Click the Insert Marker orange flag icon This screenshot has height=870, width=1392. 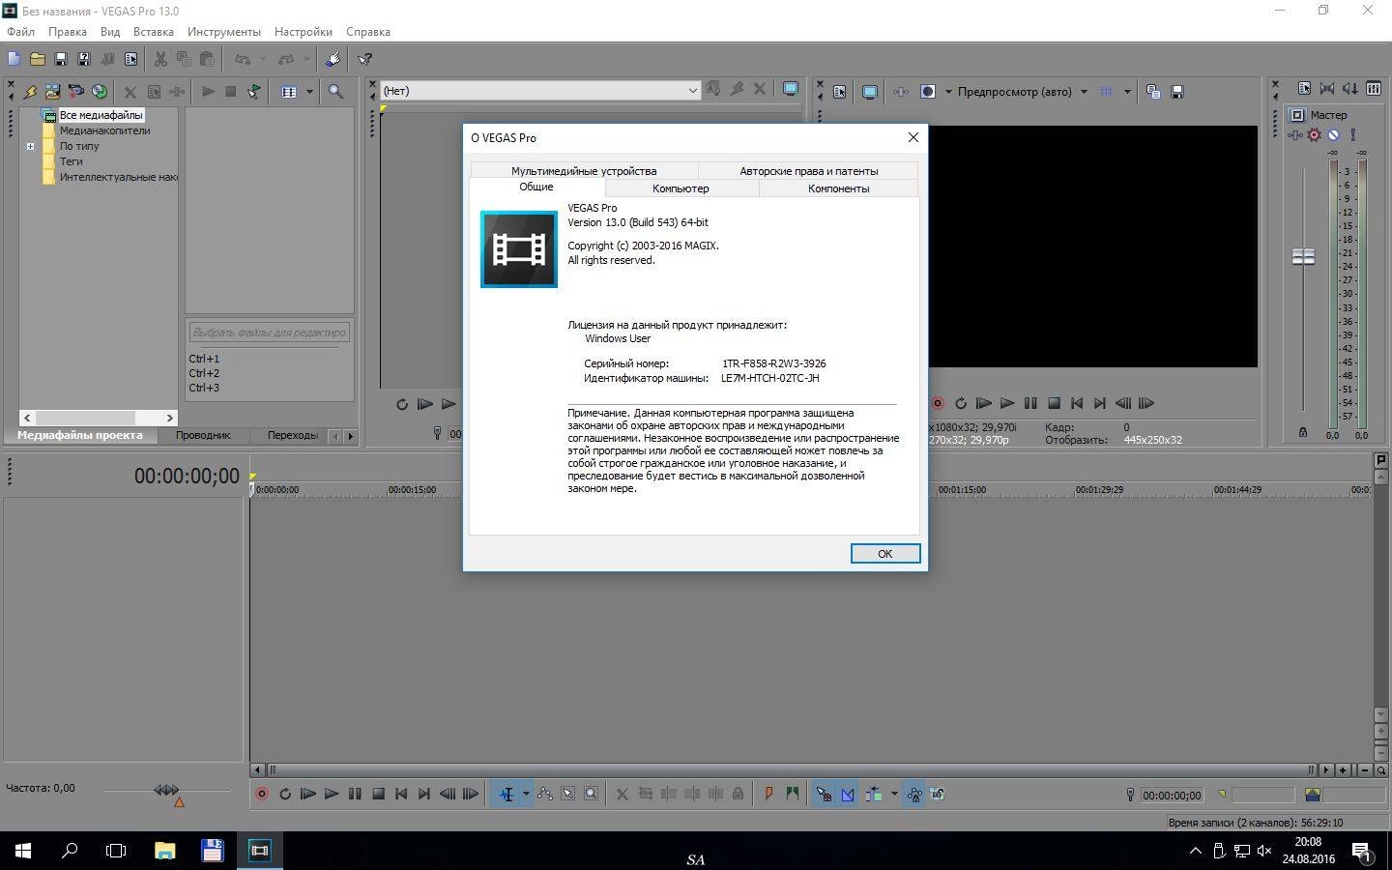click(x=768, y=794)
